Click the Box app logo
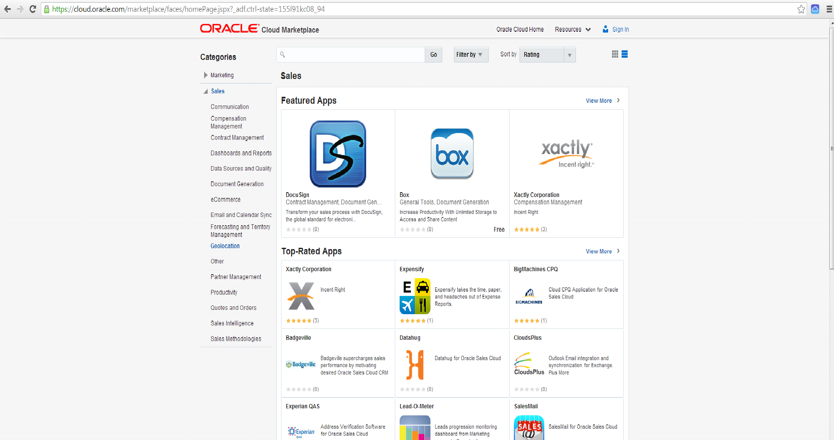Screen dimensions: 834x440 tap(452, 154)
